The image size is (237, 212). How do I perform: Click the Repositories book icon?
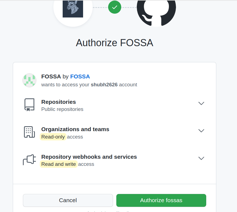(29, 105)
